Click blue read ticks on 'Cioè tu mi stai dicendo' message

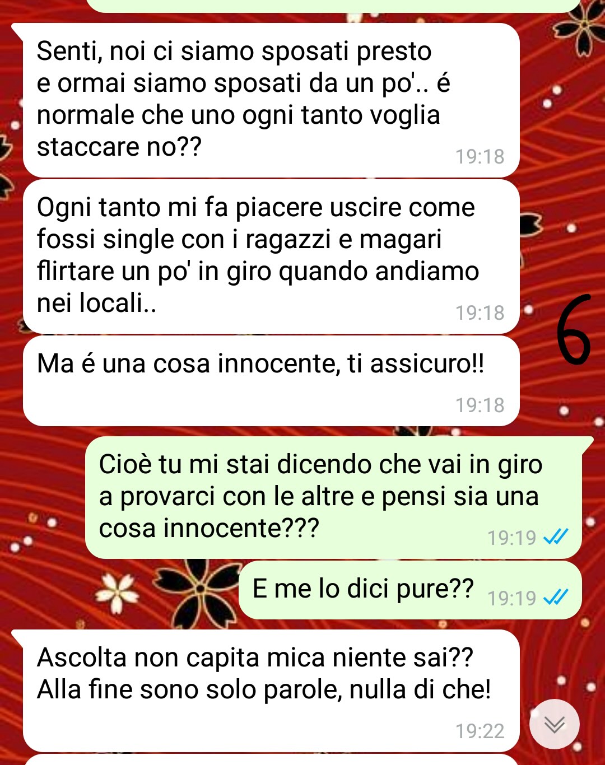(x=556, y=537)
